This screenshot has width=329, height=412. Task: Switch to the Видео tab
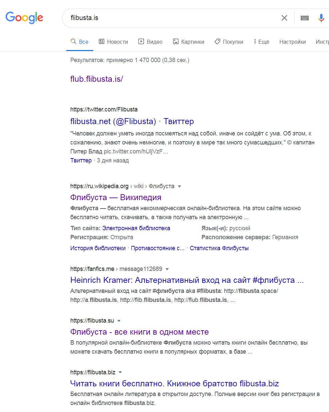151,42
